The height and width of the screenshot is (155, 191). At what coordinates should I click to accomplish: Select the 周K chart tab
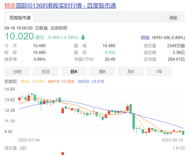(102, 71)
